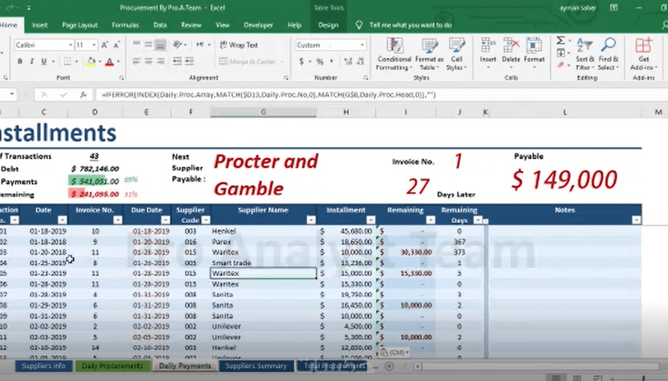Image resolution: width=668 pixels, height=381 pixels.
Task: Click the Clear eraser icon in Editing
Action: pyautogui.click(x=561, y=65)
